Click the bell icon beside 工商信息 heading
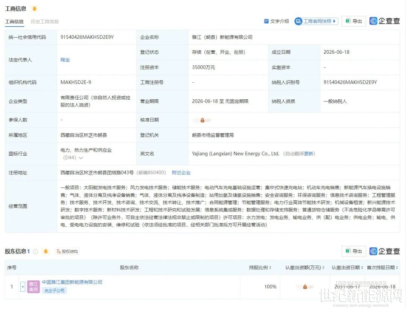Screen dimensions: 406x309 [x=35, y=9]
